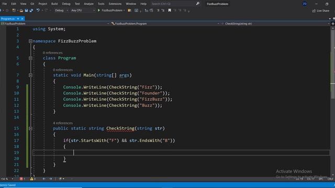The height and width of the screenshot is (188, 335).
Task: Click the Live Share button
Action: pyautogui.click(x=321, y=10)
